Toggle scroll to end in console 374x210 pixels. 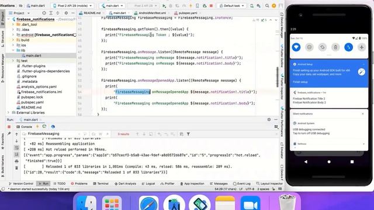pos(16,155)
